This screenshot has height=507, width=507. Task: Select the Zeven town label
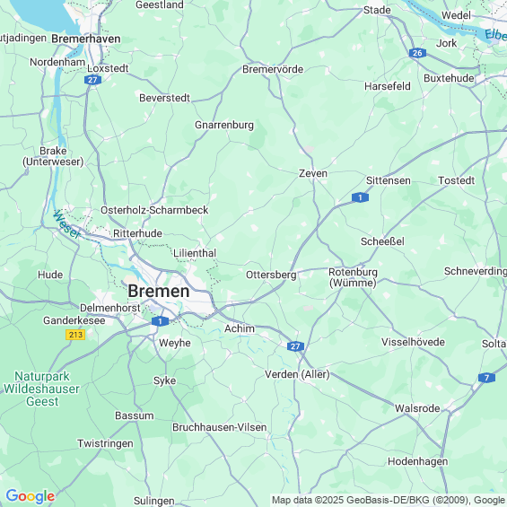tap(313, 173)
